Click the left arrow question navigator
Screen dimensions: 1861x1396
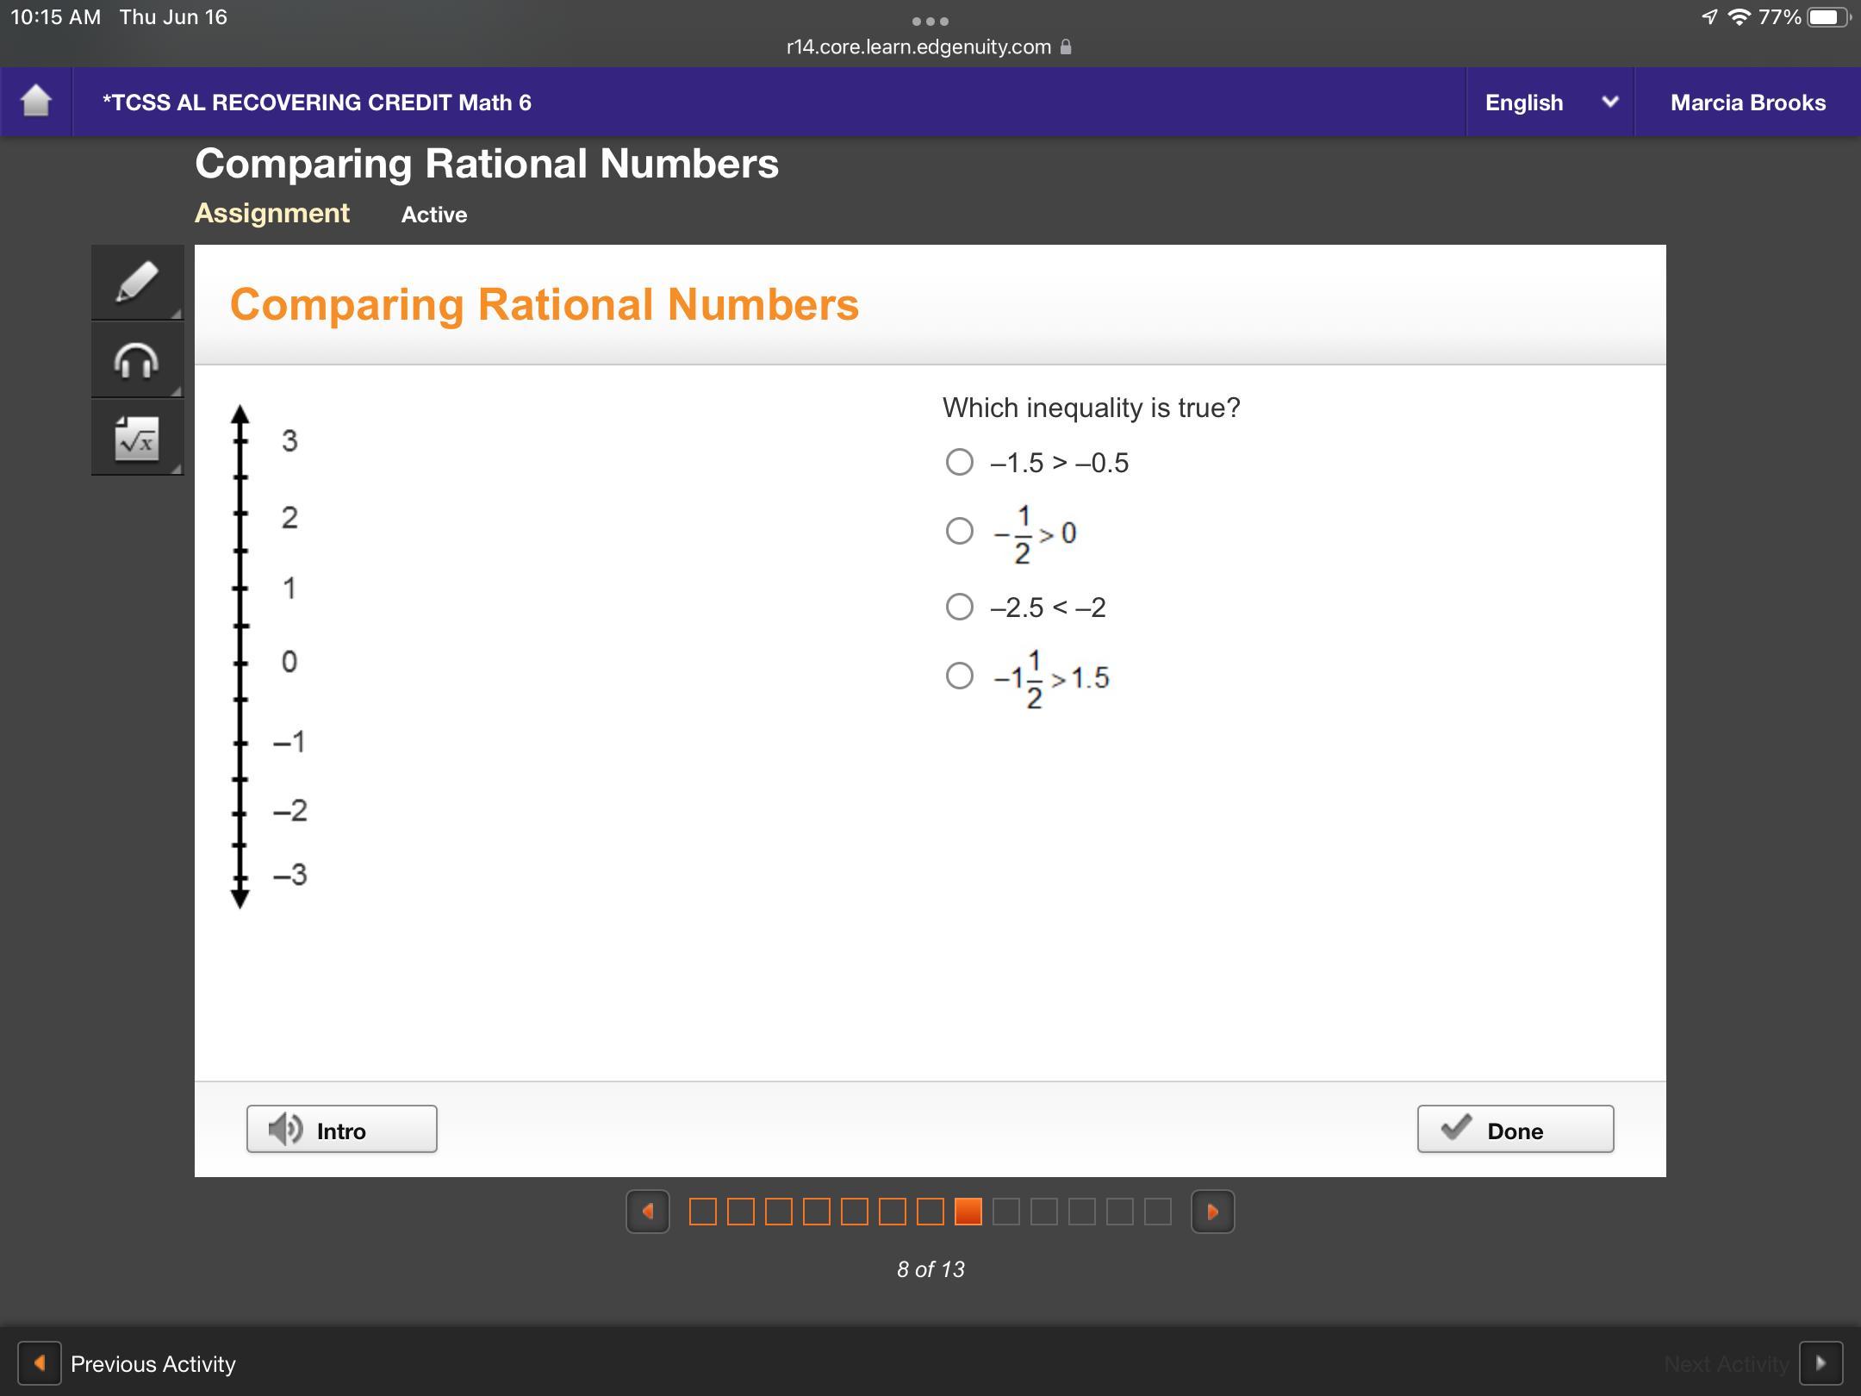pyautogui.click(x=648, y=1212)
